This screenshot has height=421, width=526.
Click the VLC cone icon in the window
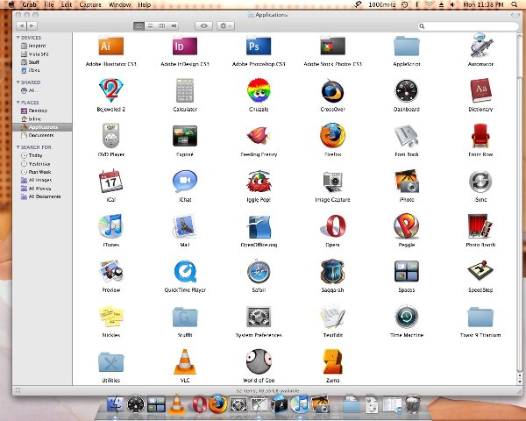[185, 361]
